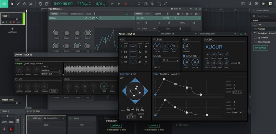The image size is (276, 134).
Task: Open the grain tab in Granny
Action: coord(26,63)
